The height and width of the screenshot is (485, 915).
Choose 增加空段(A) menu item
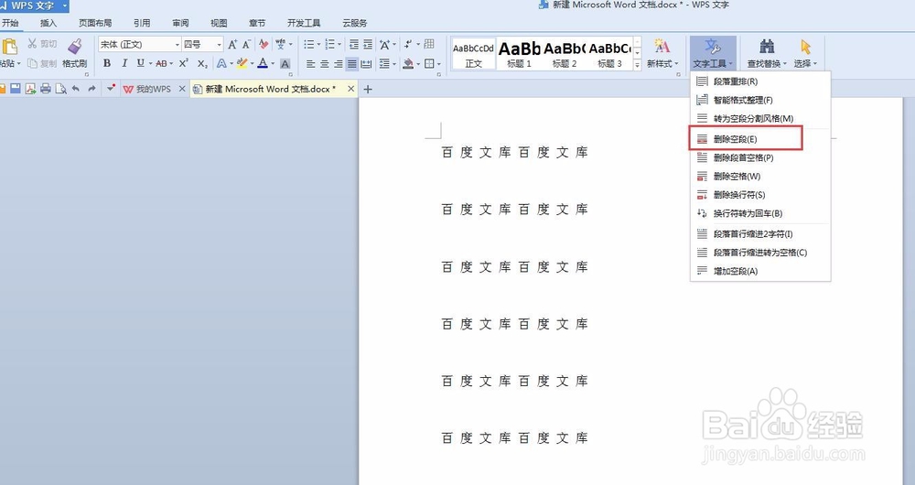pyautogui.click(x=759, y=271)
